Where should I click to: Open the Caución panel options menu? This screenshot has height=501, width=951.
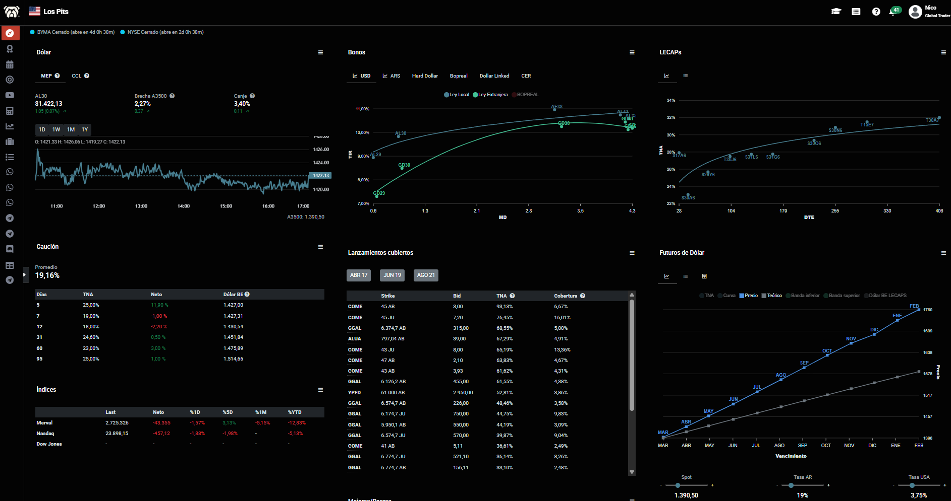(x=320, y=247)
